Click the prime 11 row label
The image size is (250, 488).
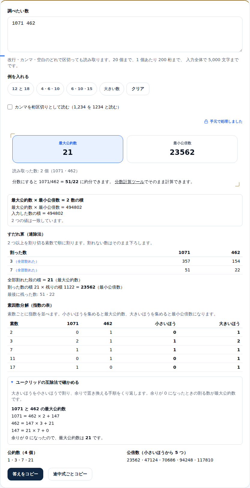point(12,359)
